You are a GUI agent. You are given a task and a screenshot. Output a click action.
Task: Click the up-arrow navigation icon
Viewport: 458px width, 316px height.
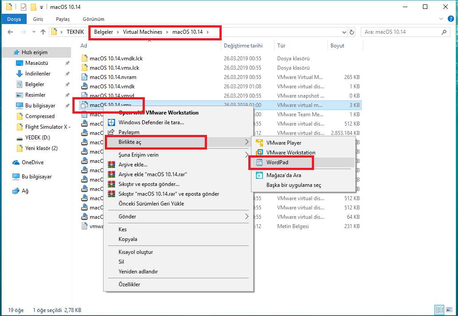(43, 32)
